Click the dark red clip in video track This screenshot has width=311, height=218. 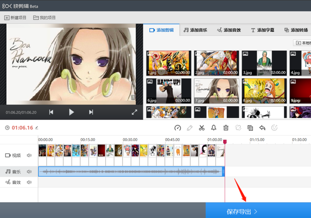101,155
